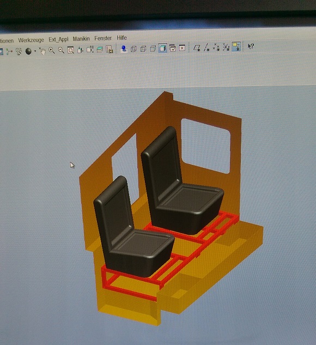This screenshot has width=316, height=345.
Task: Select the pan hand tool icon
Action: pyautogui.click(x=42, y=51)
